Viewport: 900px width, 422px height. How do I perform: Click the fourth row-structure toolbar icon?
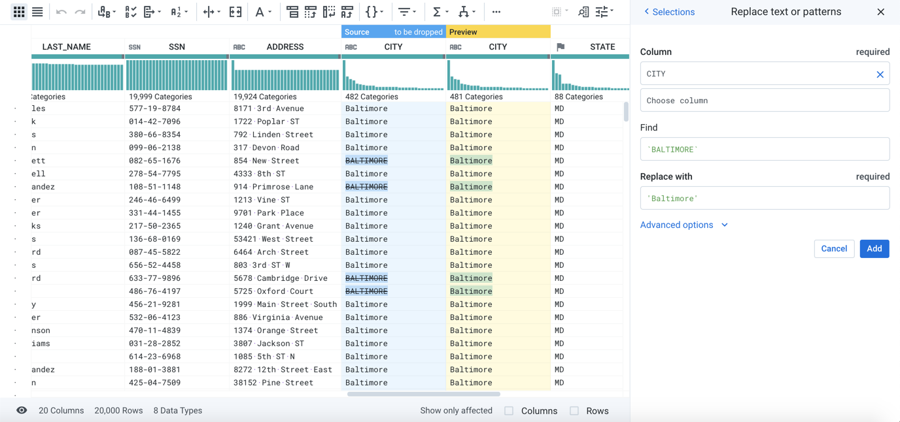click(x=347, y=12)
